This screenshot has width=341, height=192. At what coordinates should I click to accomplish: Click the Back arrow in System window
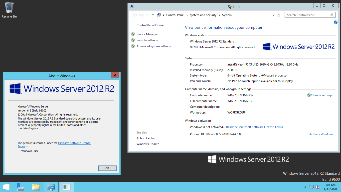(x=134, y=15)
